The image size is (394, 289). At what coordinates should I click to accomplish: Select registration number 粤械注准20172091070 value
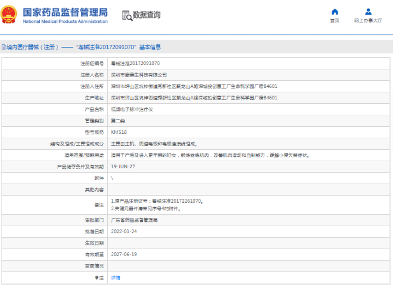click(x=135, y=63)
